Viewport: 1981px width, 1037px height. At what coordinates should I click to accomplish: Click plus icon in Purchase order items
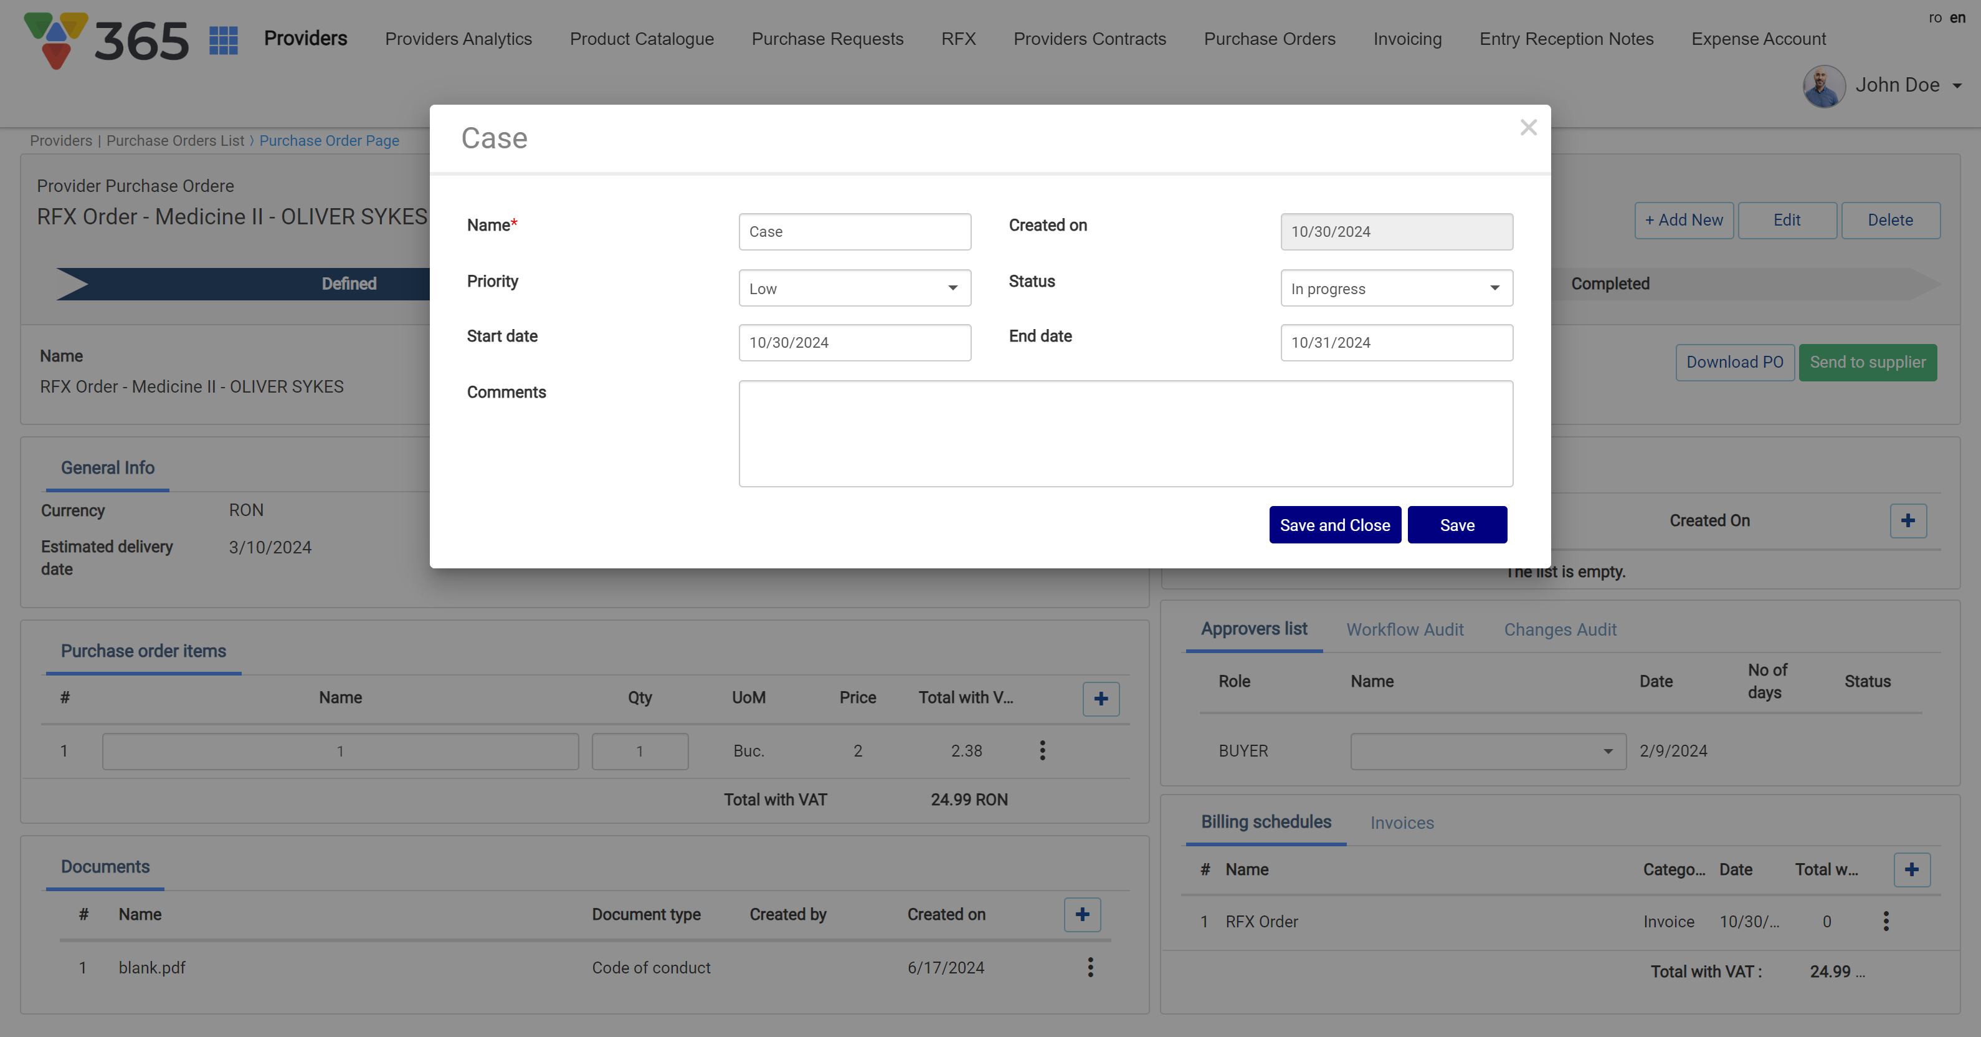pyautogui.click(x=1101, y=699)
